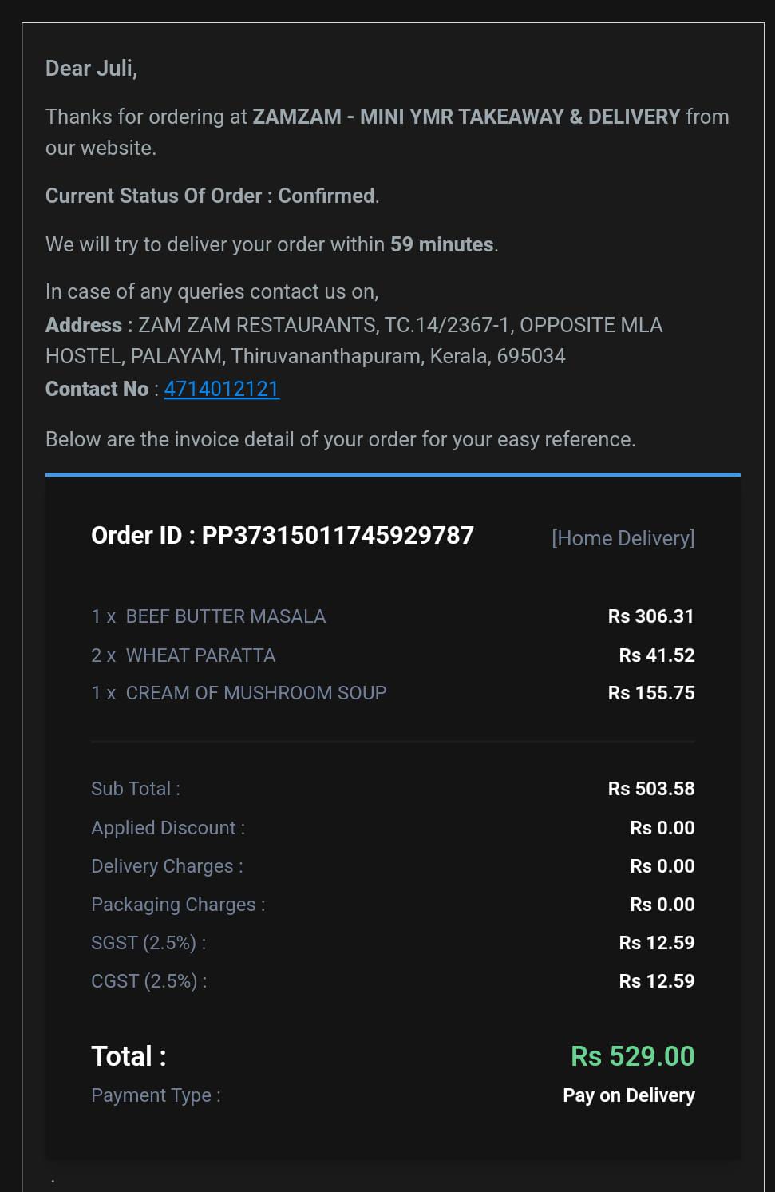The image size is (775, 1192).
Task: Open the contact number link 4714012121
Action: tap(222, 389)
